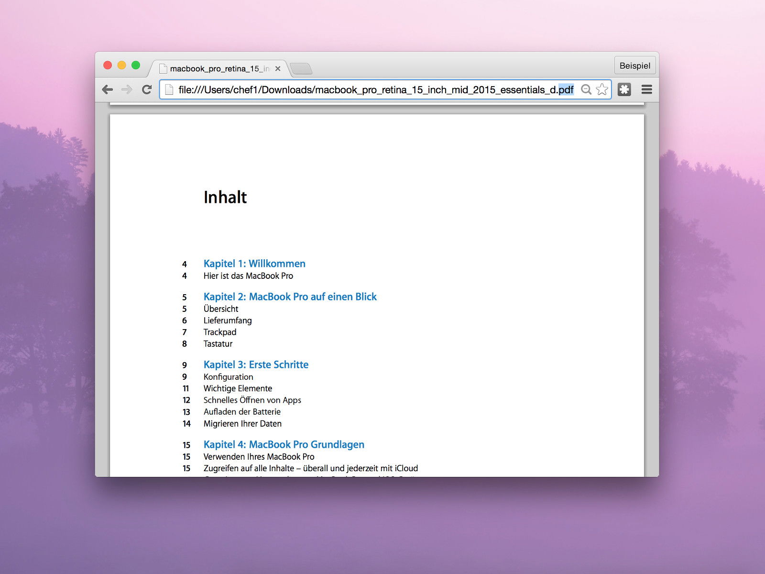Image resolution: width=765 pixels, height=574 pixels.
Task: Close the window with red button
Action: click(108, 65)
